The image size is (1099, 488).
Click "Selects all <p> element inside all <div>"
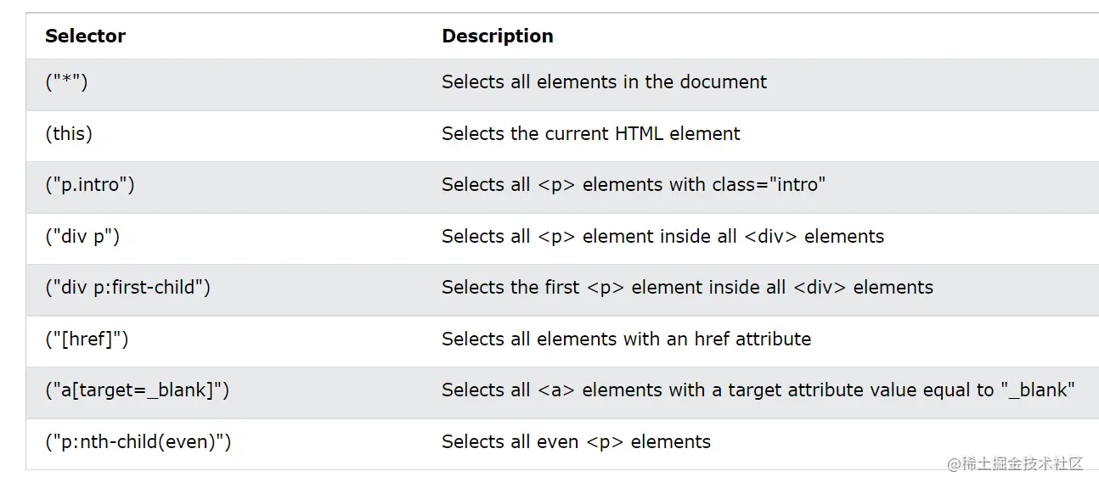pyautogui.click(x=662, y=237)
